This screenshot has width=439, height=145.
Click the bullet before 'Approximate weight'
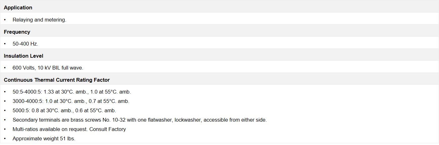coord(5,138)
